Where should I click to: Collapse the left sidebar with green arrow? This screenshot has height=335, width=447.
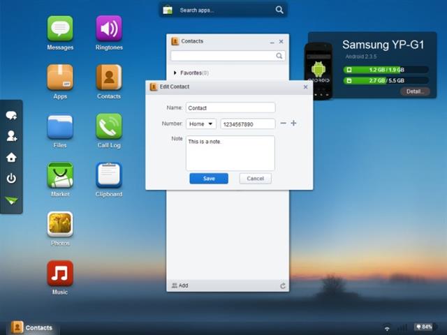(x=11, y=200)
